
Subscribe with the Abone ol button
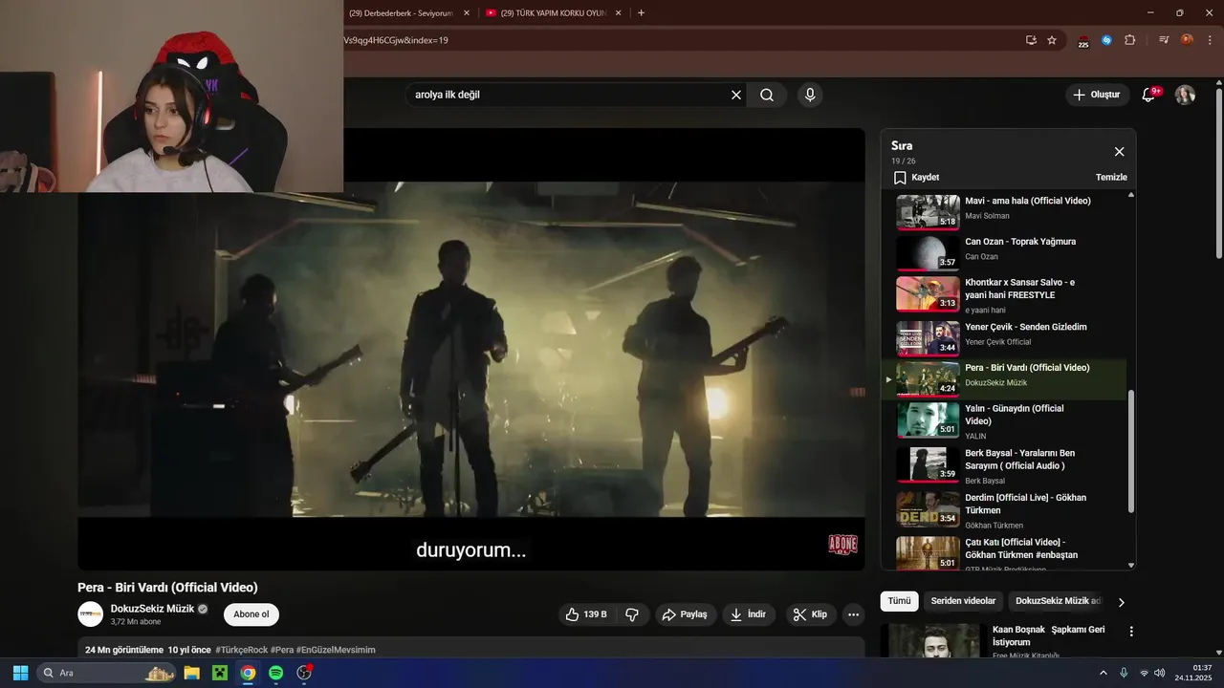(x=251, y=614)
